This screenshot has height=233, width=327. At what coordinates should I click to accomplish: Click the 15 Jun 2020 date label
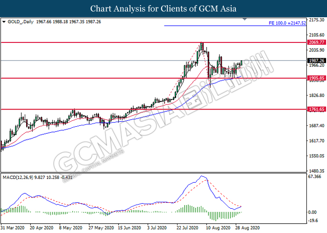click(129, 228)
